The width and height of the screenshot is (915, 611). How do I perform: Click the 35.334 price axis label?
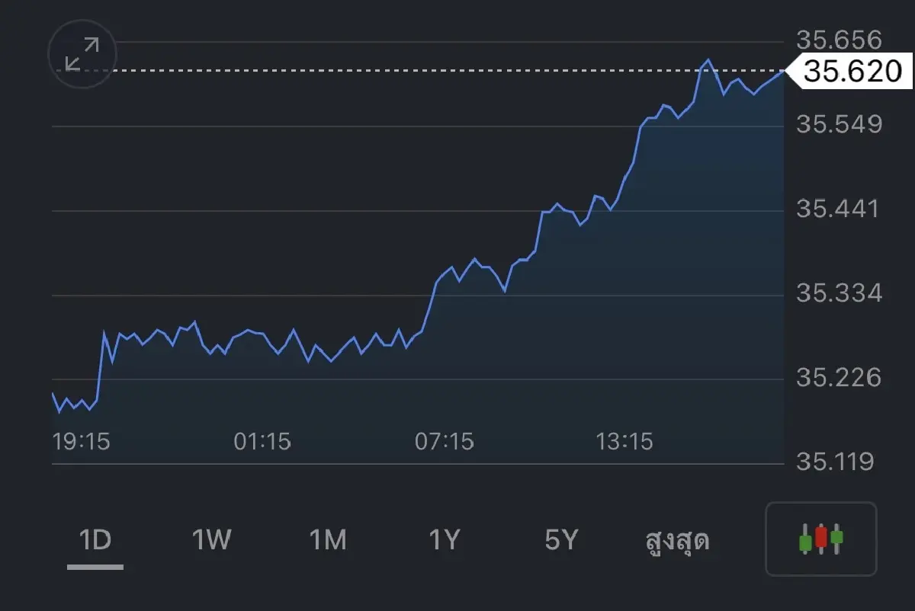(x=839, y=293)
